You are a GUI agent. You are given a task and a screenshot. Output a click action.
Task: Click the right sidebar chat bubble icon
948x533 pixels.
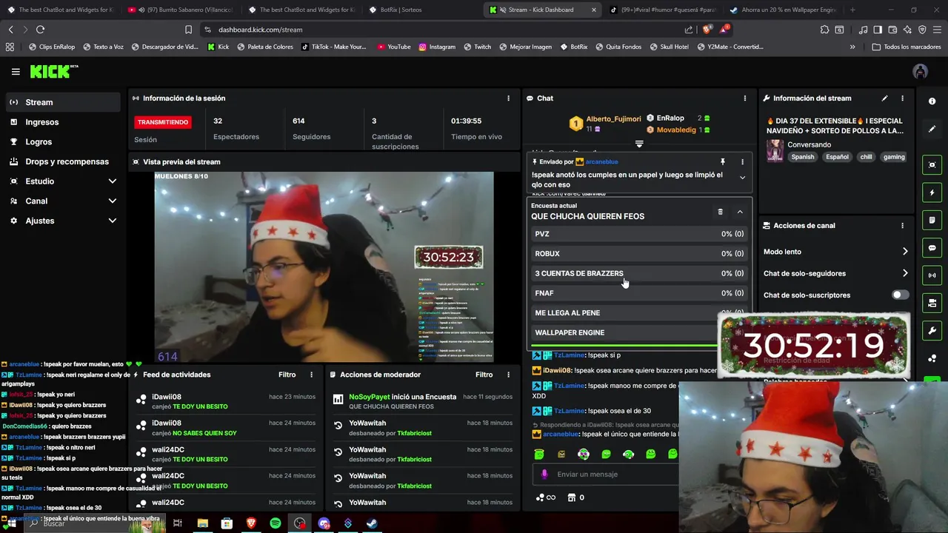[932, 248]
